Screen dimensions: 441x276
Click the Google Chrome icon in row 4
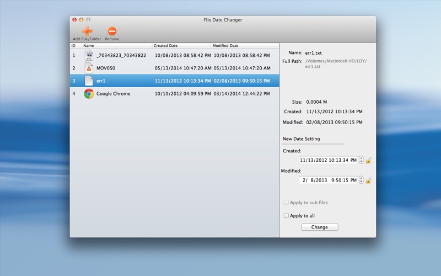89,93
